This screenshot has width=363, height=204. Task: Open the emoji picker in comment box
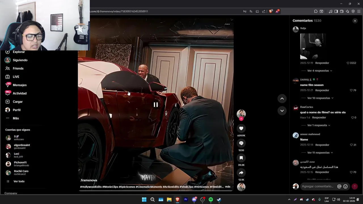pyautogui.click(x=345, y=186)
